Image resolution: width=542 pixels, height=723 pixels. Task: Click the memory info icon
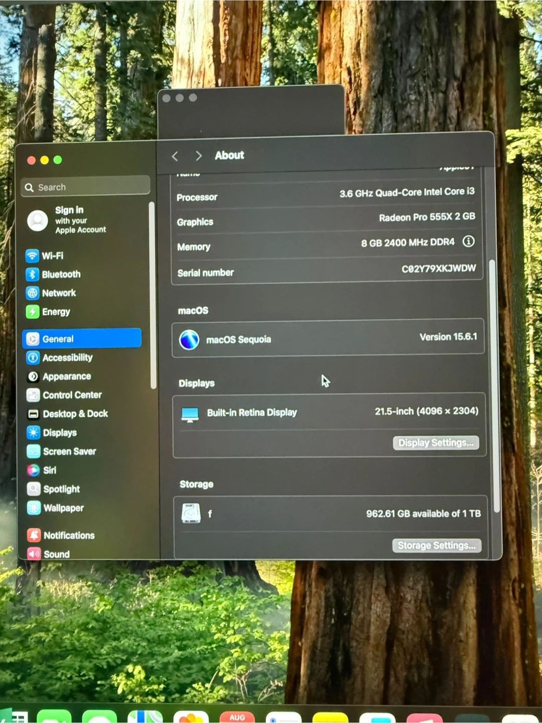click(x=468, y=242)
